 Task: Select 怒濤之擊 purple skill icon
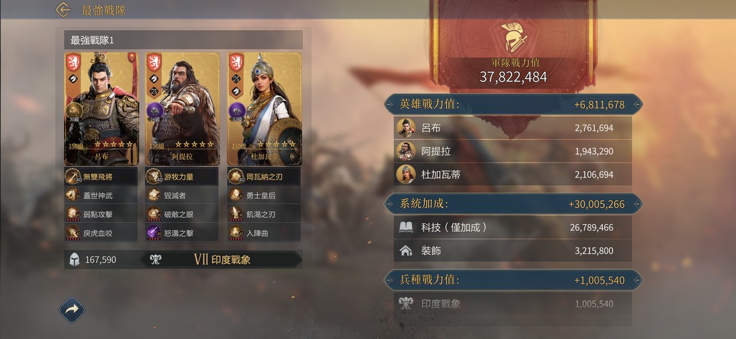pos(154,233)
